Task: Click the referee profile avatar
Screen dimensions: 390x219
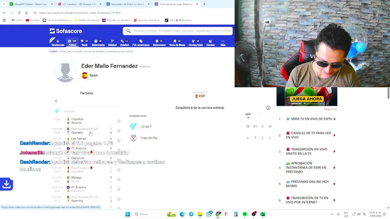Action: click(66, 71)
